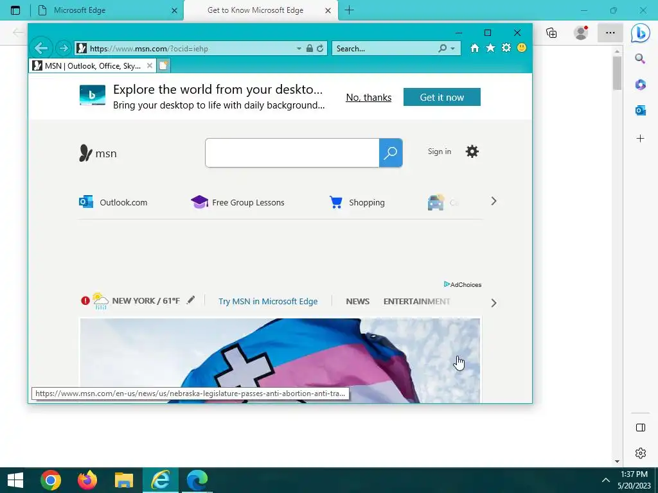Click the blue MSN search button
This screenshot has width=658, height=493.
pyautogui.click(x=391, y=153)
